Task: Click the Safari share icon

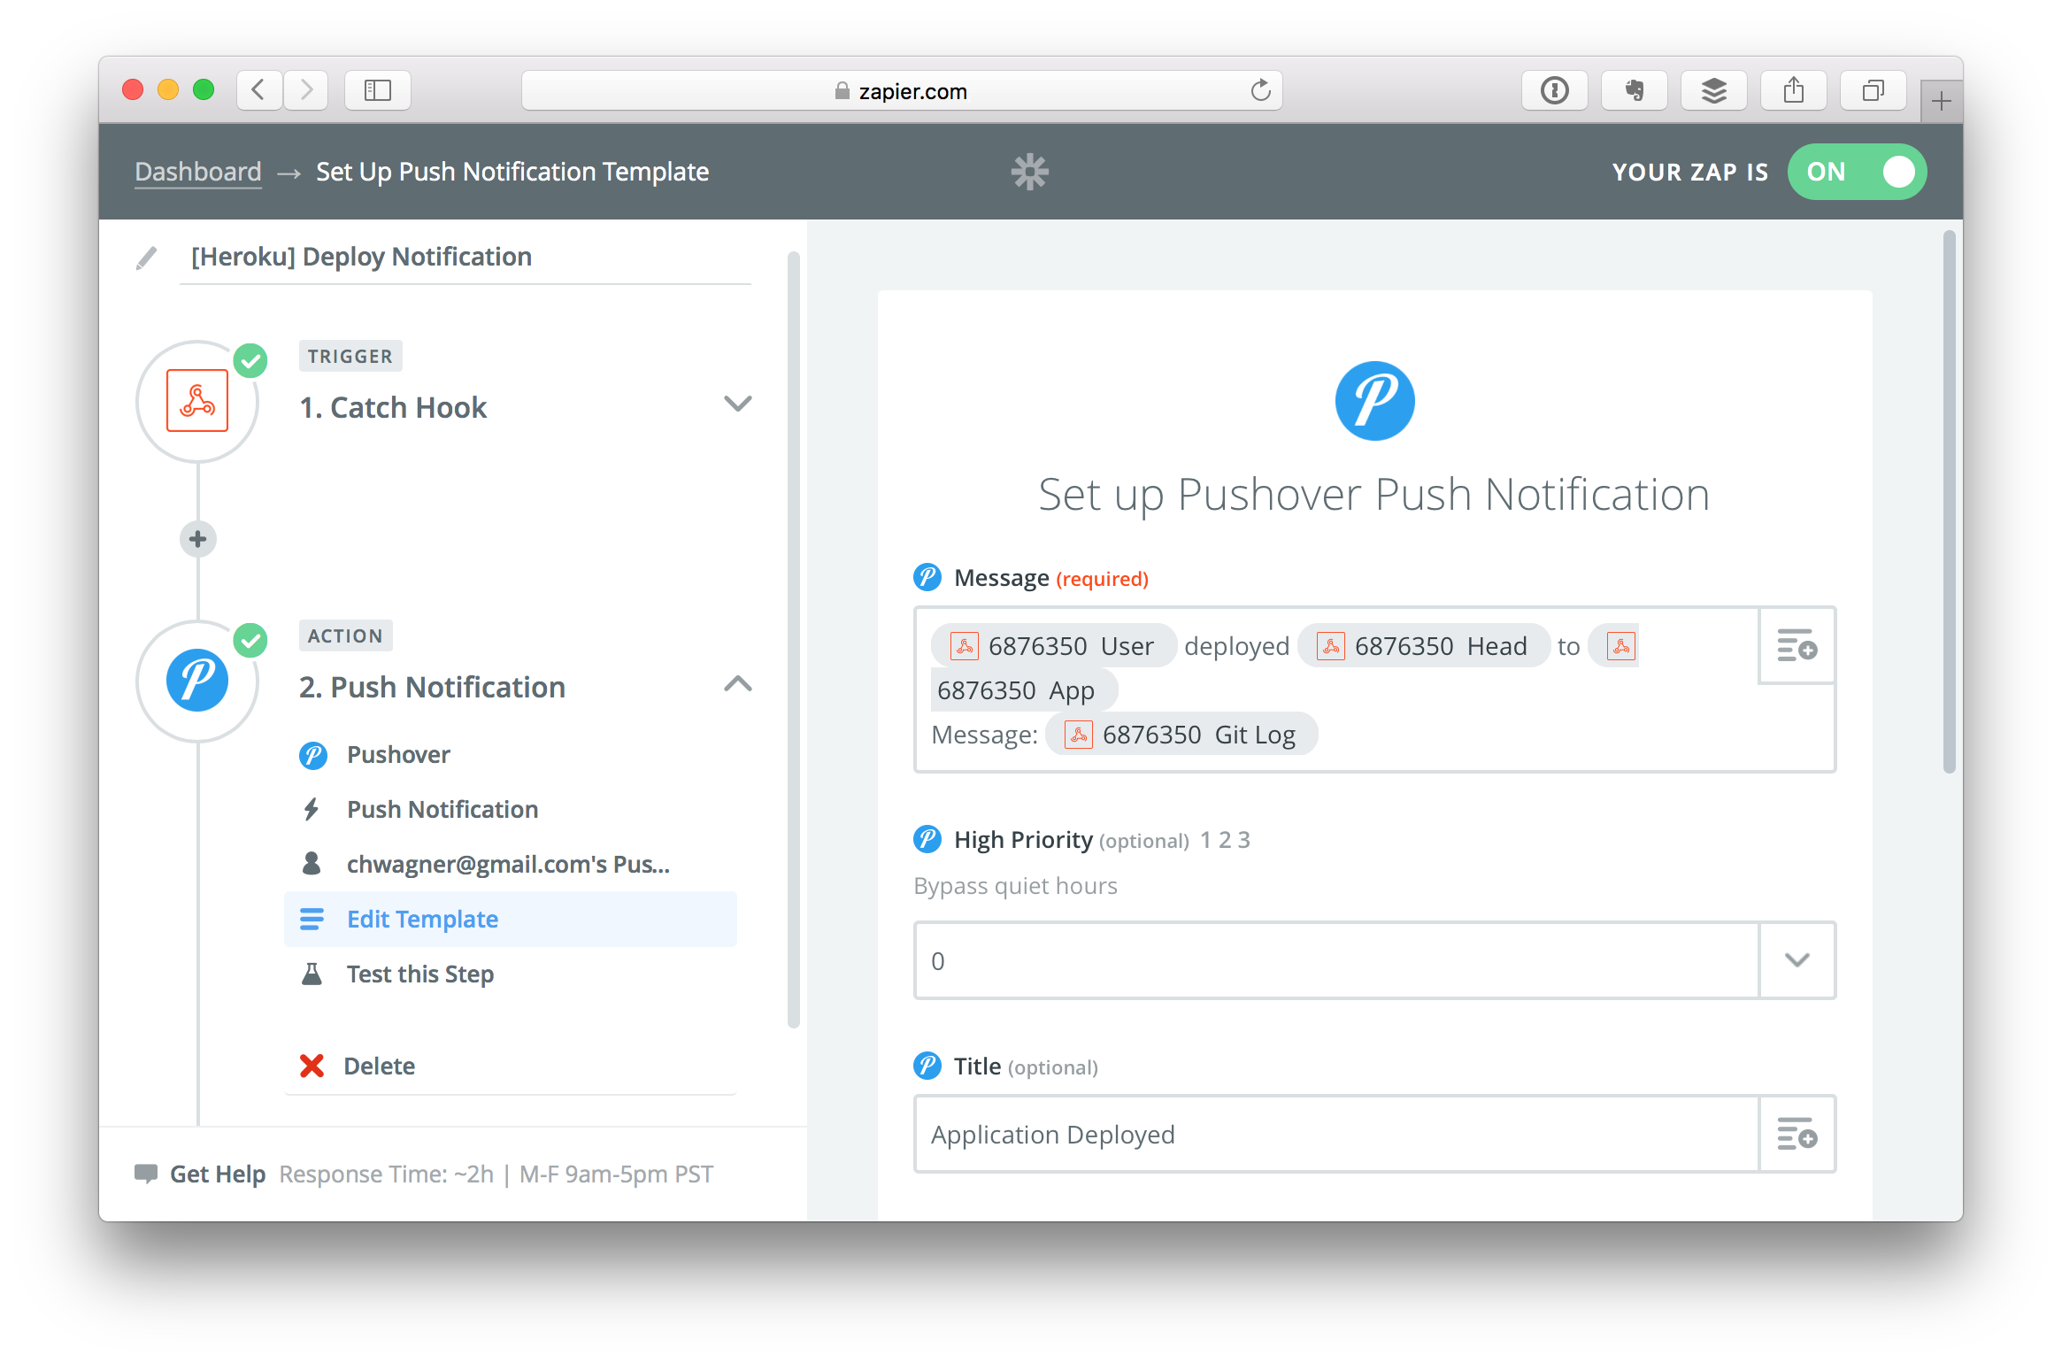Action: point(1793,90)
